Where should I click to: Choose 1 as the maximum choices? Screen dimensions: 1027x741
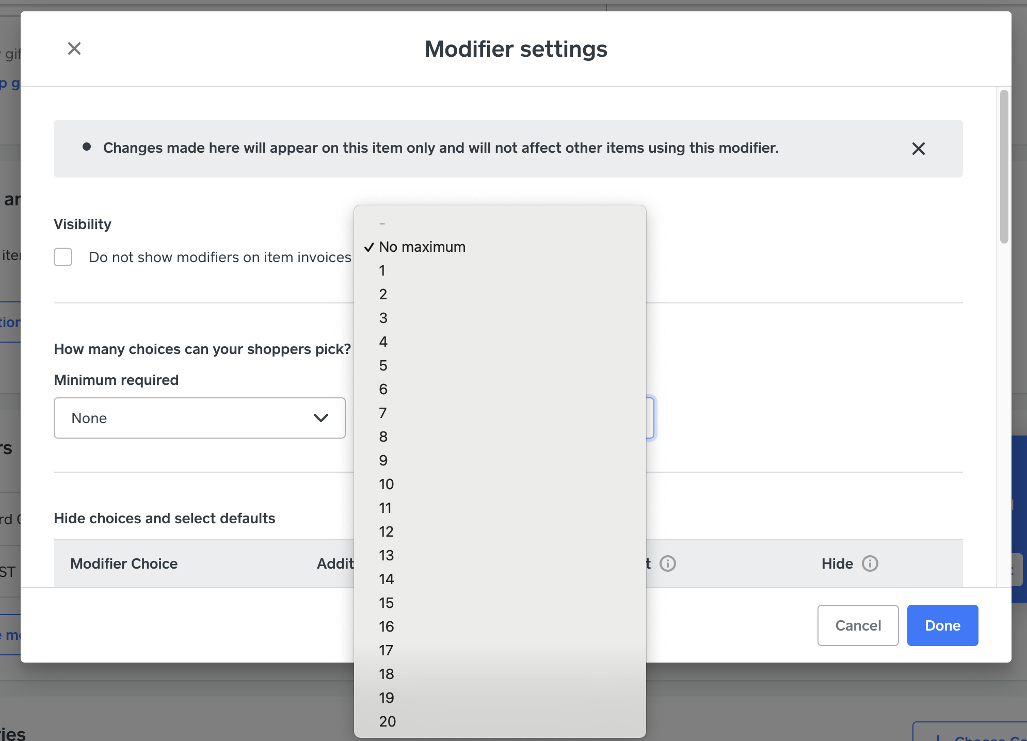[x=382, y=270]
